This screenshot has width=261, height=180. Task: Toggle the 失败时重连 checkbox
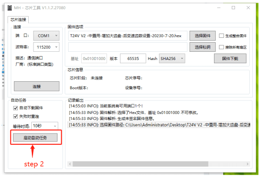pyautogui.click(x=15, y=117)
